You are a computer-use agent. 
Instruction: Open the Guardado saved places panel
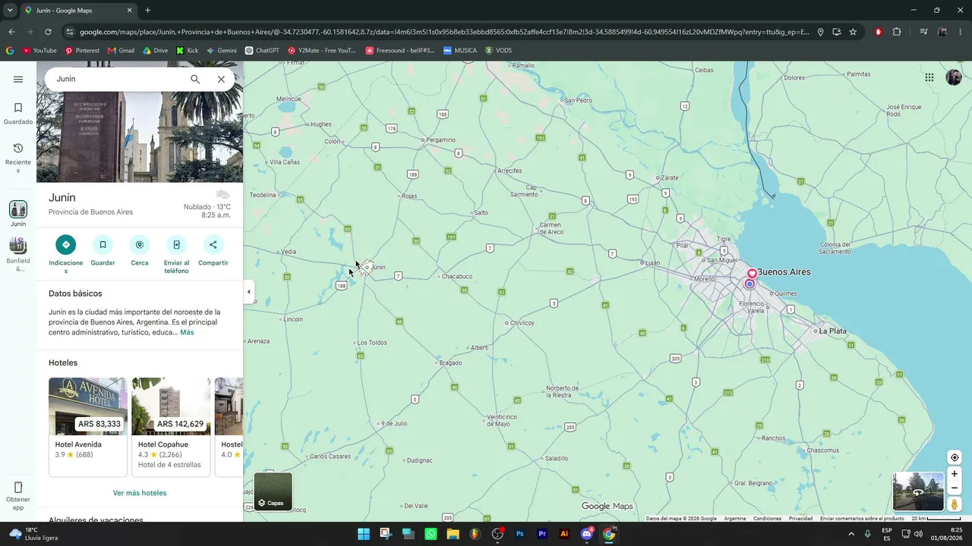pyautogui.click(x=18, y=114)
